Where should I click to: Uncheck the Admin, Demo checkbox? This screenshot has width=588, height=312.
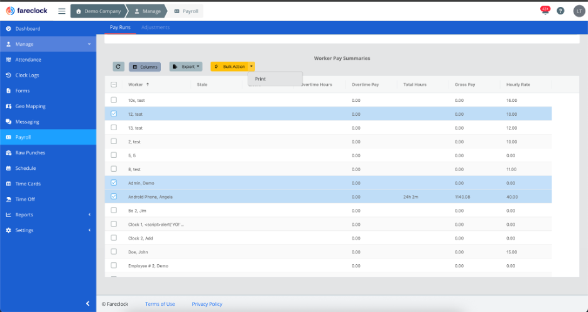[114, 183]
